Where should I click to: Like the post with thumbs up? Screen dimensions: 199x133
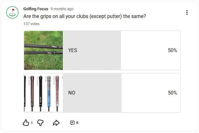coord(26,123)
